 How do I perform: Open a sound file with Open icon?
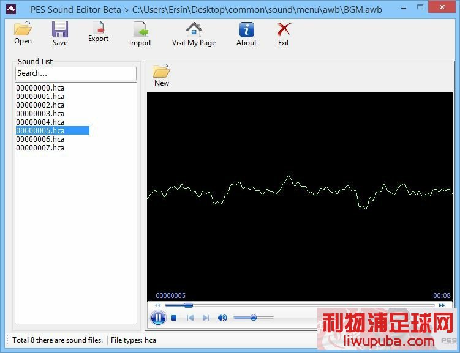[x=23, y=33]
